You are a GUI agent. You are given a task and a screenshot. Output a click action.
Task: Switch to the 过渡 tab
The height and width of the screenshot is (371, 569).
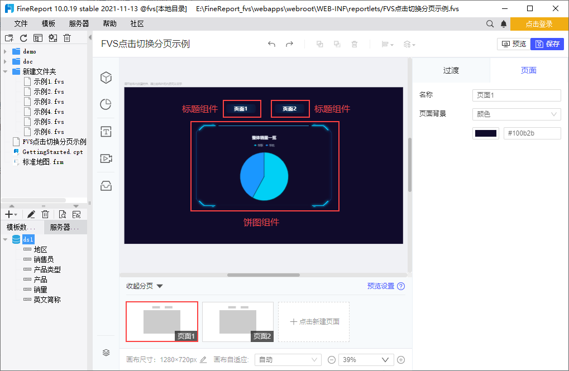[451, 70]
